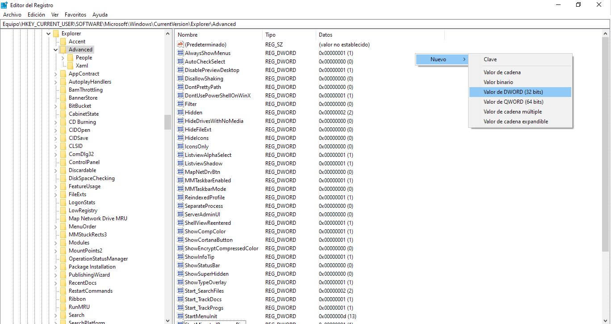Click the ShowCortanaButton value icon
Viewport: 611px width, 324px height.
(x=180, y=240)
